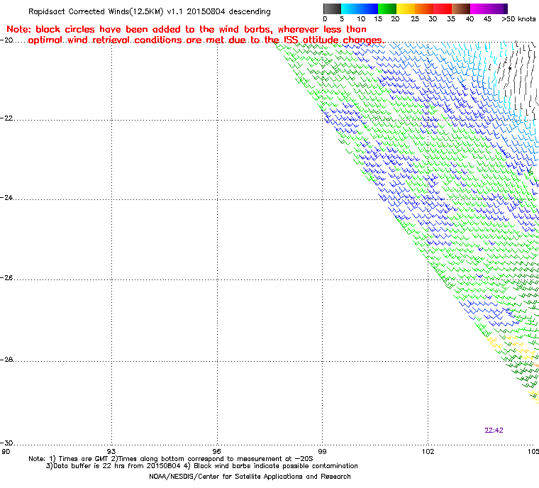Click the '-28' latitude axis label

pyautogui.click(x=6, y=360)
